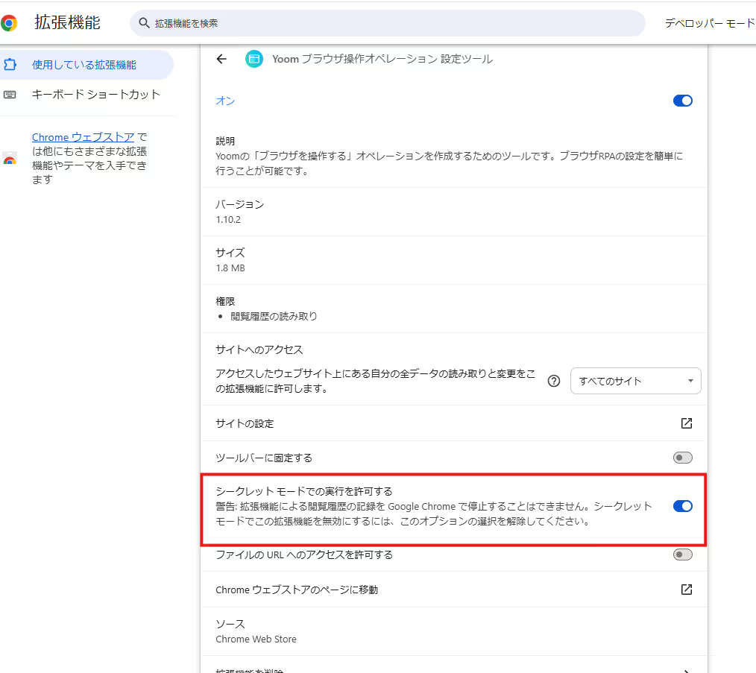This screenshot has width=756, height=673.
Task: Open Chrome ウェブストアのページに移動 external icon
Action: 687,589
